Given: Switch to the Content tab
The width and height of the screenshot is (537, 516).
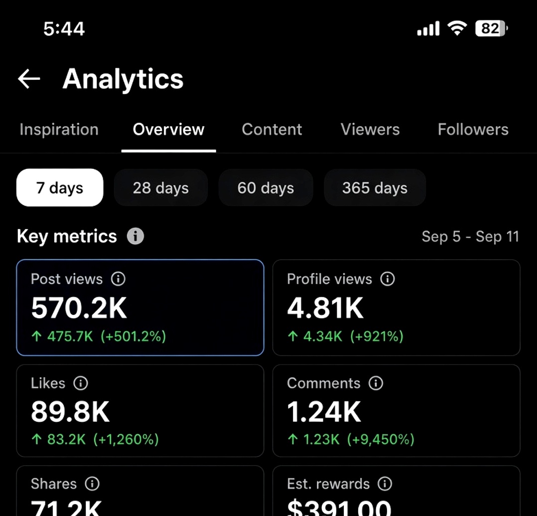Looking at the screenshot, I should (272, 129).
